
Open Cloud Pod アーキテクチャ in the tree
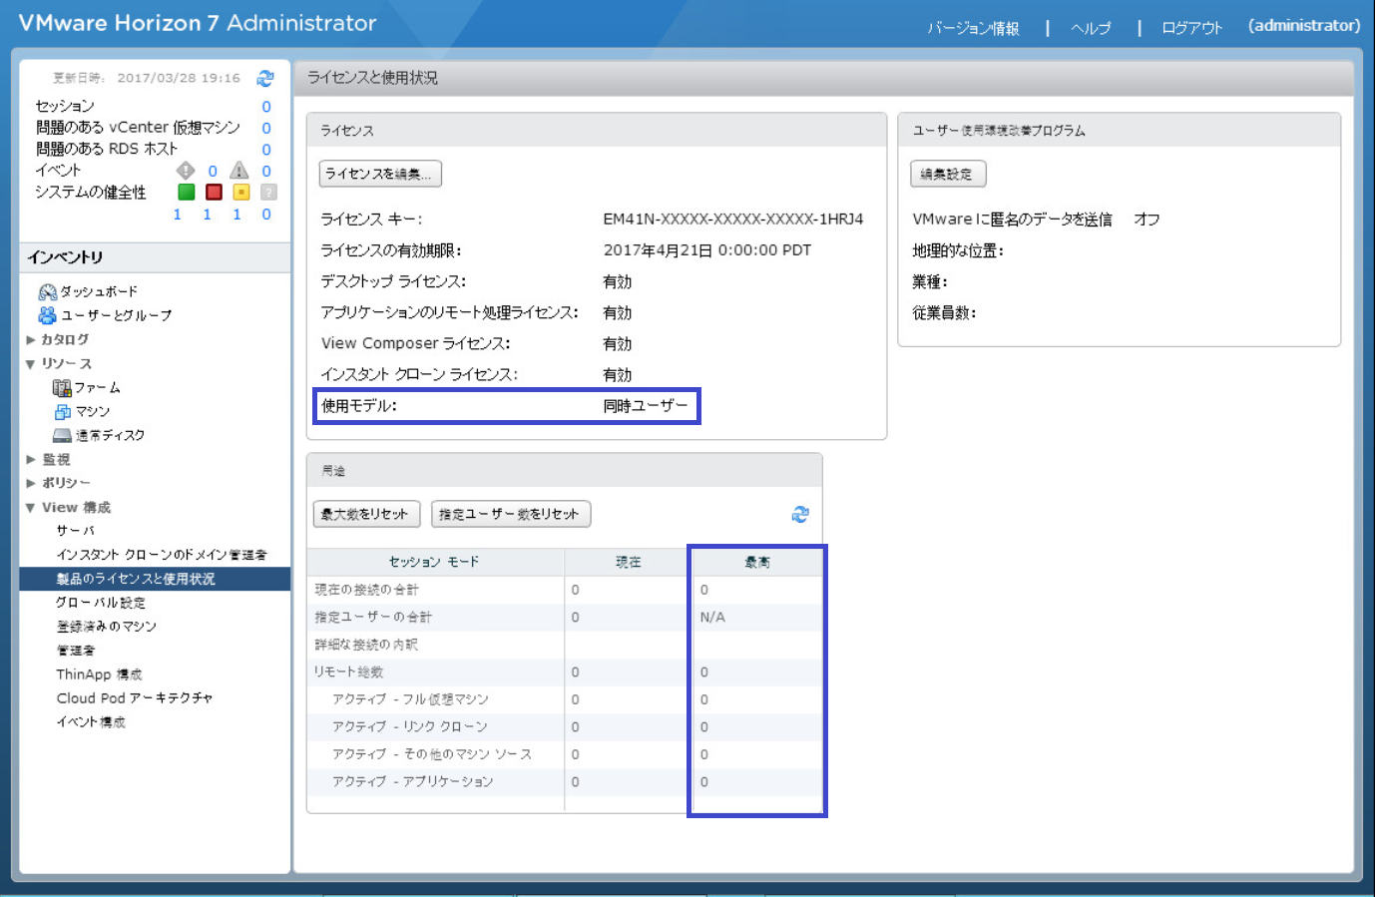(135, 698)
